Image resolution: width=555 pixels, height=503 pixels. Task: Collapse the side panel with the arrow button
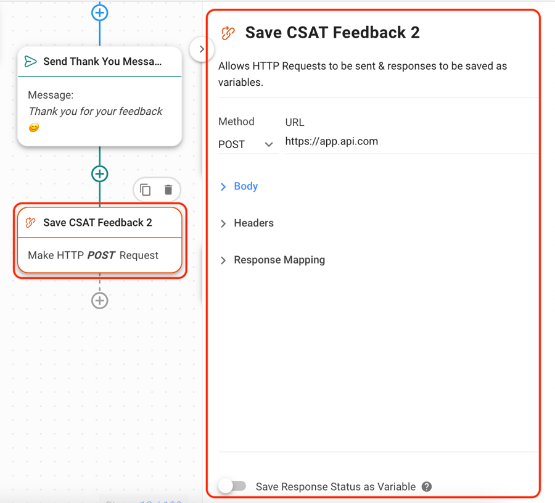coord(202,49)
